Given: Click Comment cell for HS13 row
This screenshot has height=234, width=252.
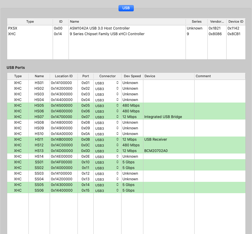Looking at the screenshot, I should pos(220,151).
